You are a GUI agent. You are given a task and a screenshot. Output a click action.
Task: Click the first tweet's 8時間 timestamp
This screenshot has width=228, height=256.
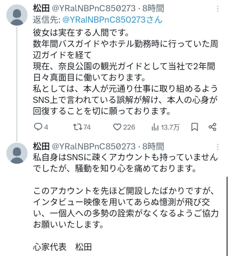153,9
